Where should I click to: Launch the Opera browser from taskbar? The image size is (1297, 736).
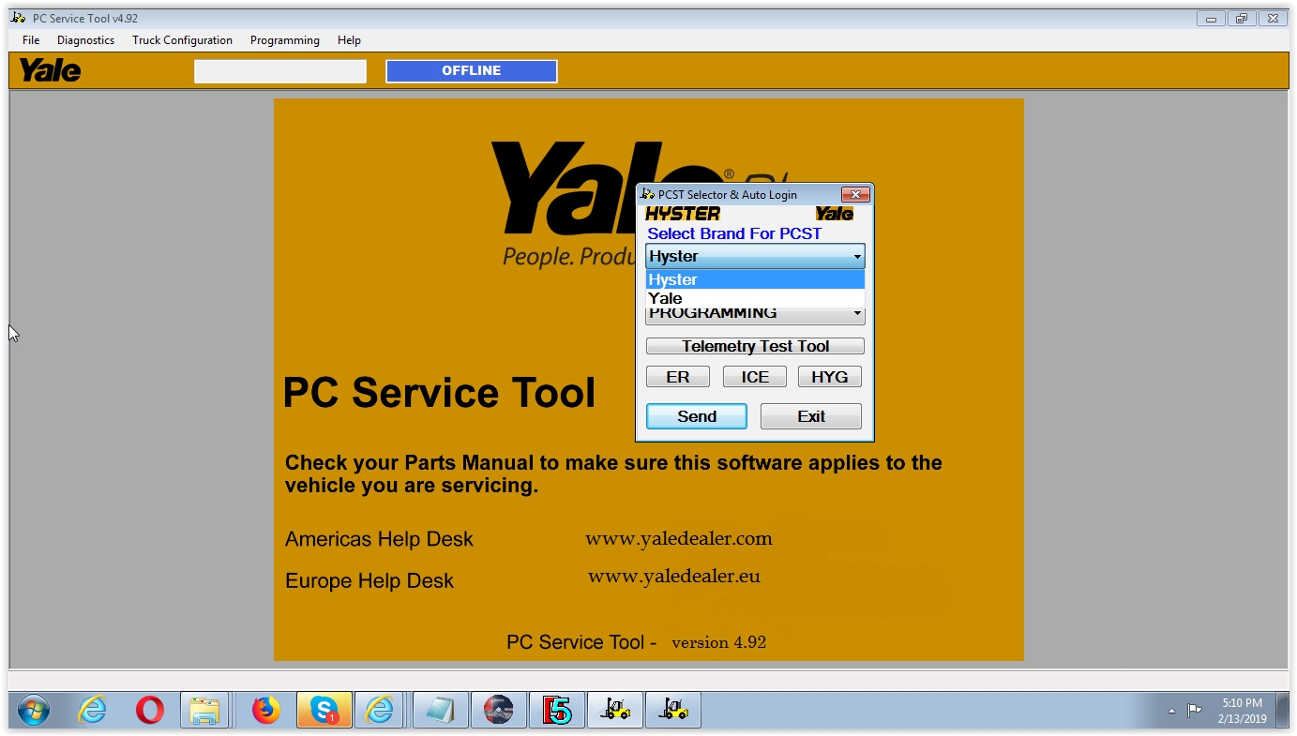pyautogui.click(x=150, y=711)
